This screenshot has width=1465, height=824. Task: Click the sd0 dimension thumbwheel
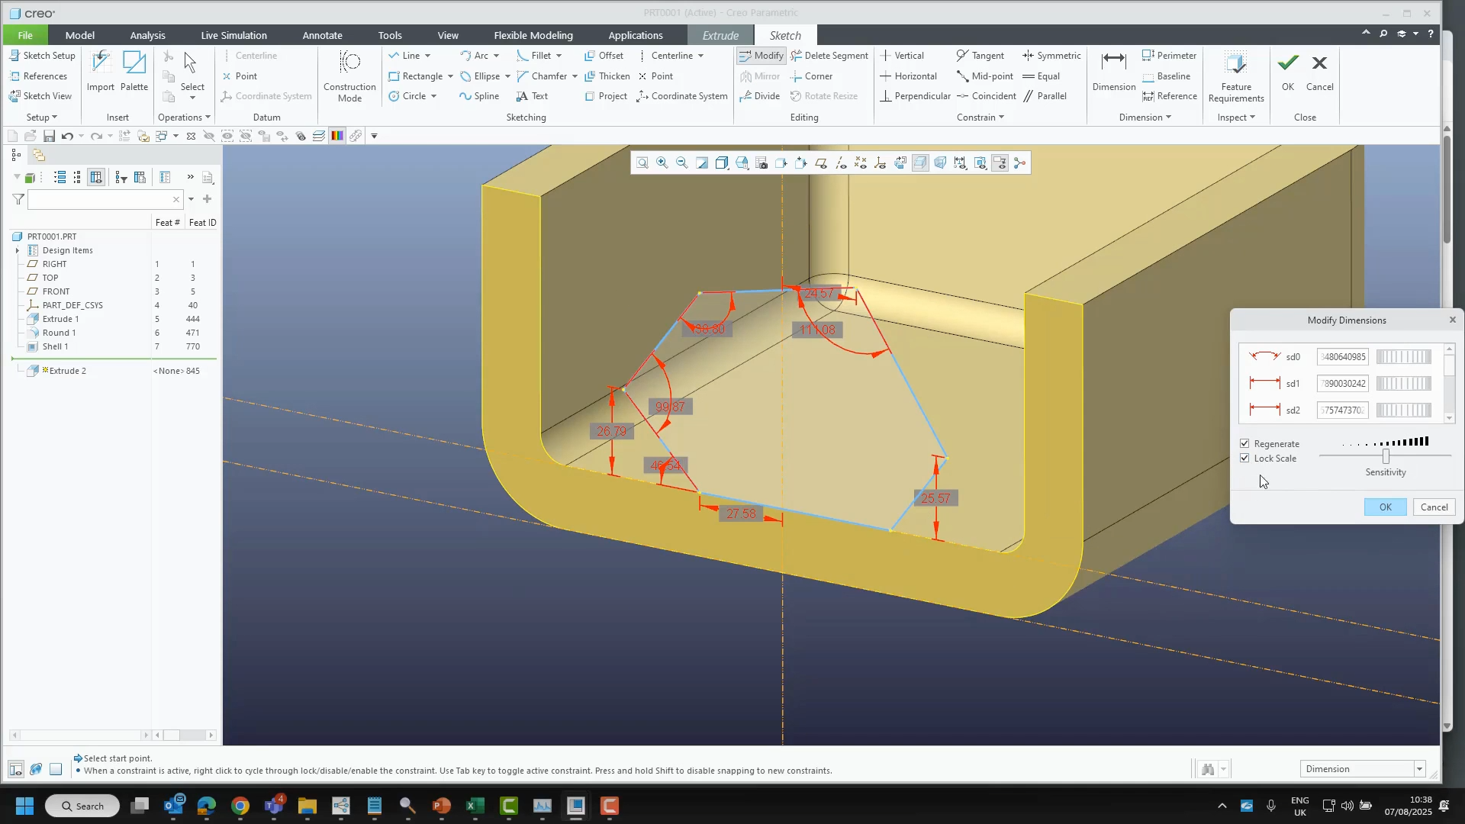[x=1404, y=357]
